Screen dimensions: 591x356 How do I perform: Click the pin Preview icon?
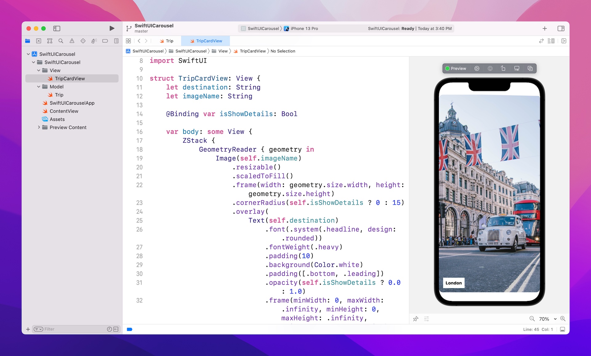(416, 318)
